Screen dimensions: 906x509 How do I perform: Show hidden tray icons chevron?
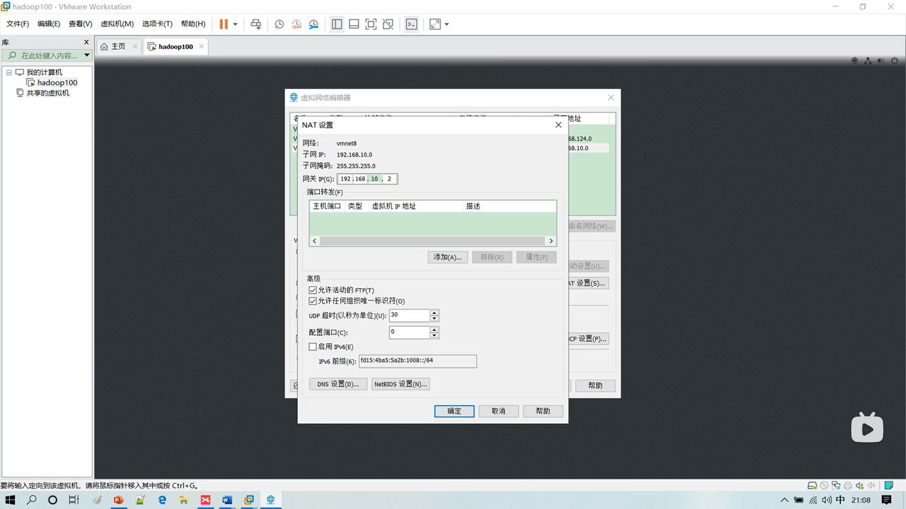784,500
